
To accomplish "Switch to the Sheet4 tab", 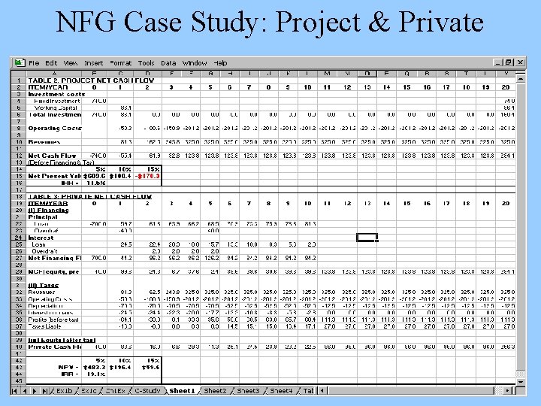I will click(x=281, y=391).
